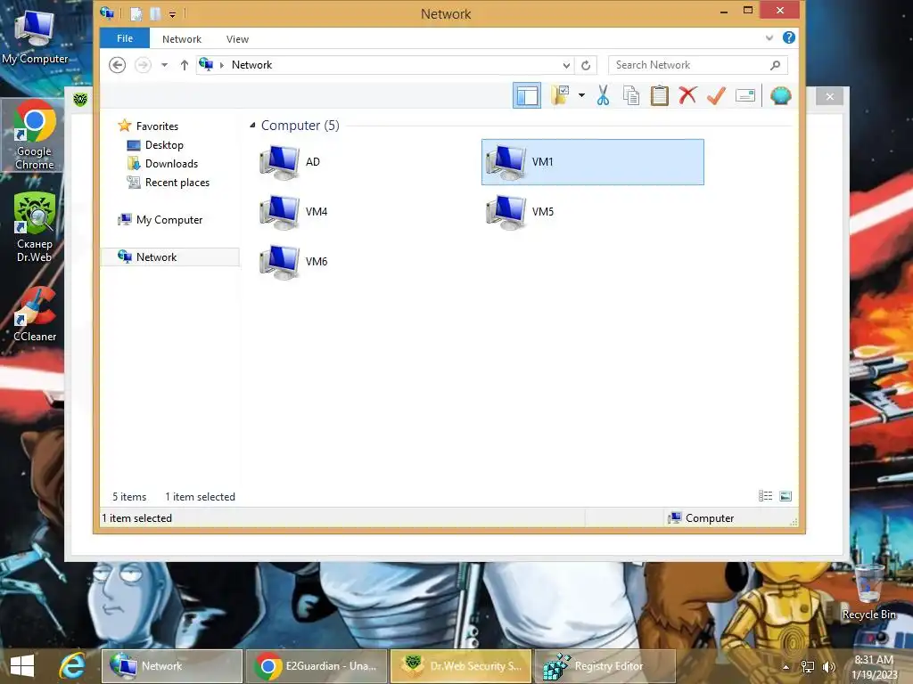Click the search magnifier icon

(775, 65)
